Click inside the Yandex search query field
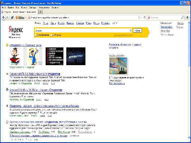191x143 pixels. (x=82, y=31)
